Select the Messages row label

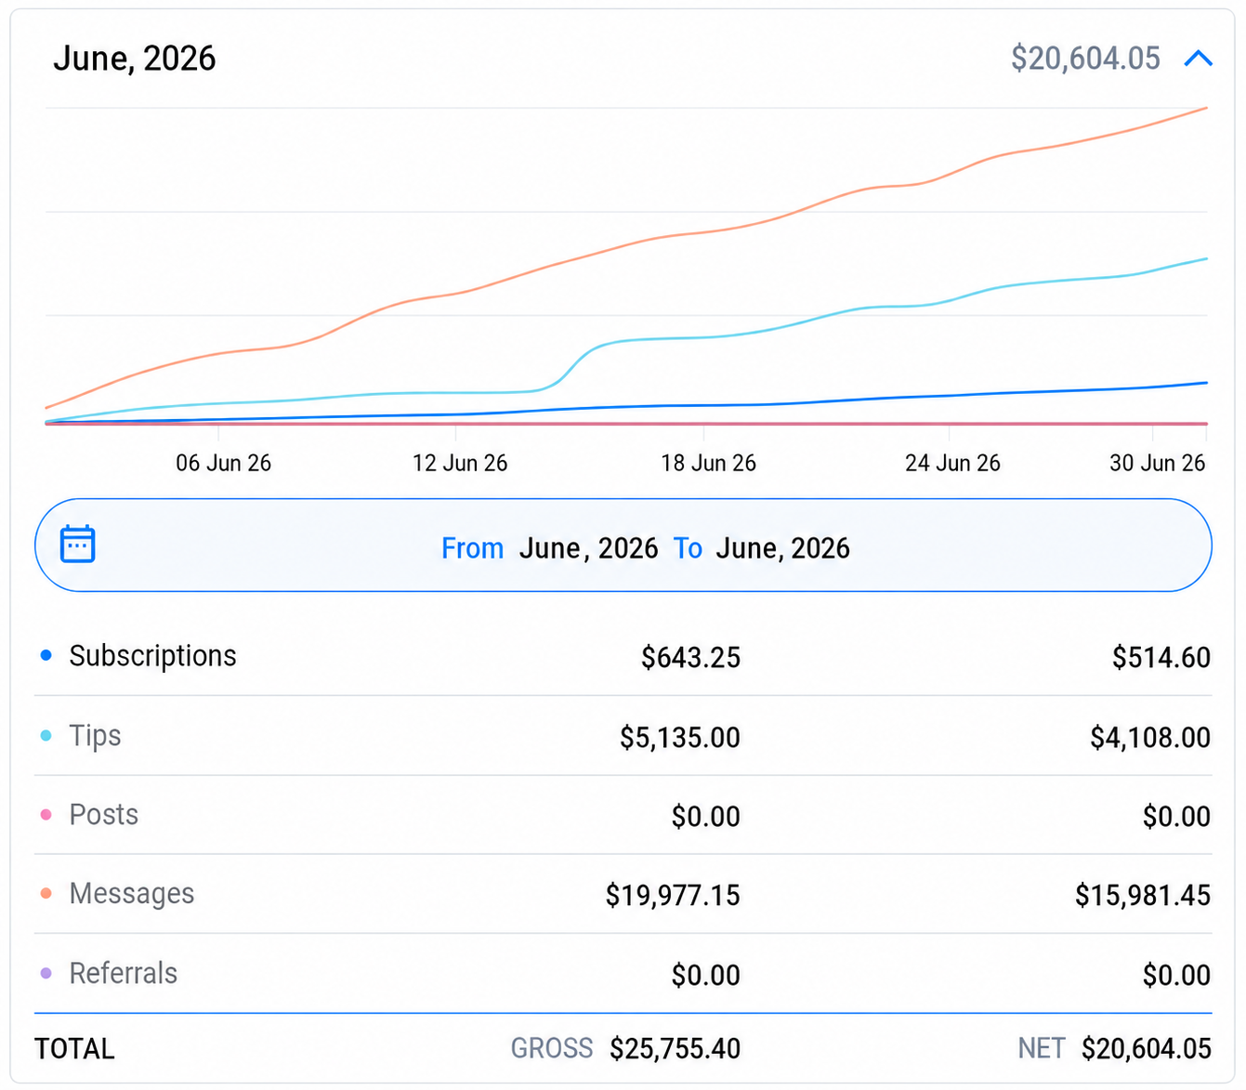point(132,894)
